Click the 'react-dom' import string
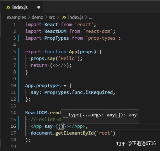The height and width of the screenshot is (151, 160). point(98,31)
